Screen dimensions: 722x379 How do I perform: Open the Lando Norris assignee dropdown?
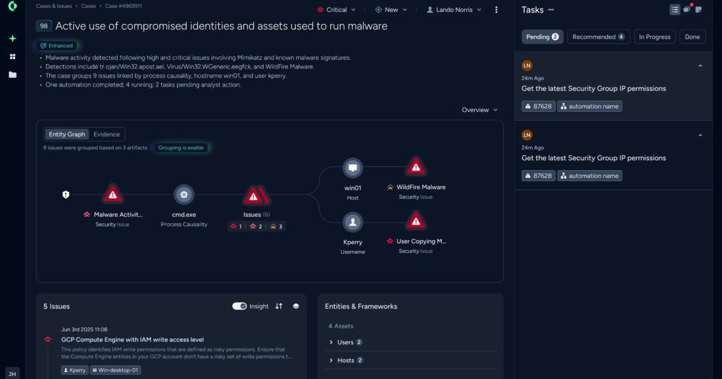coord(453,10)
